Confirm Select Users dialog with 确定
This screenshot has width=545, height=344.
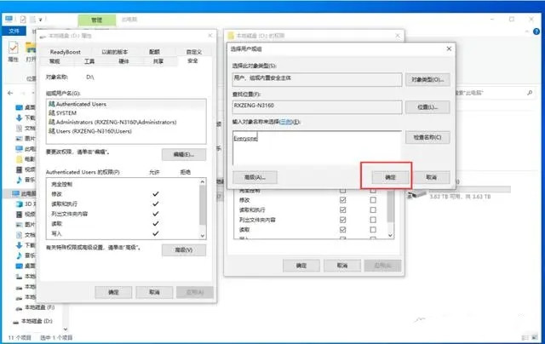point(390,177)
